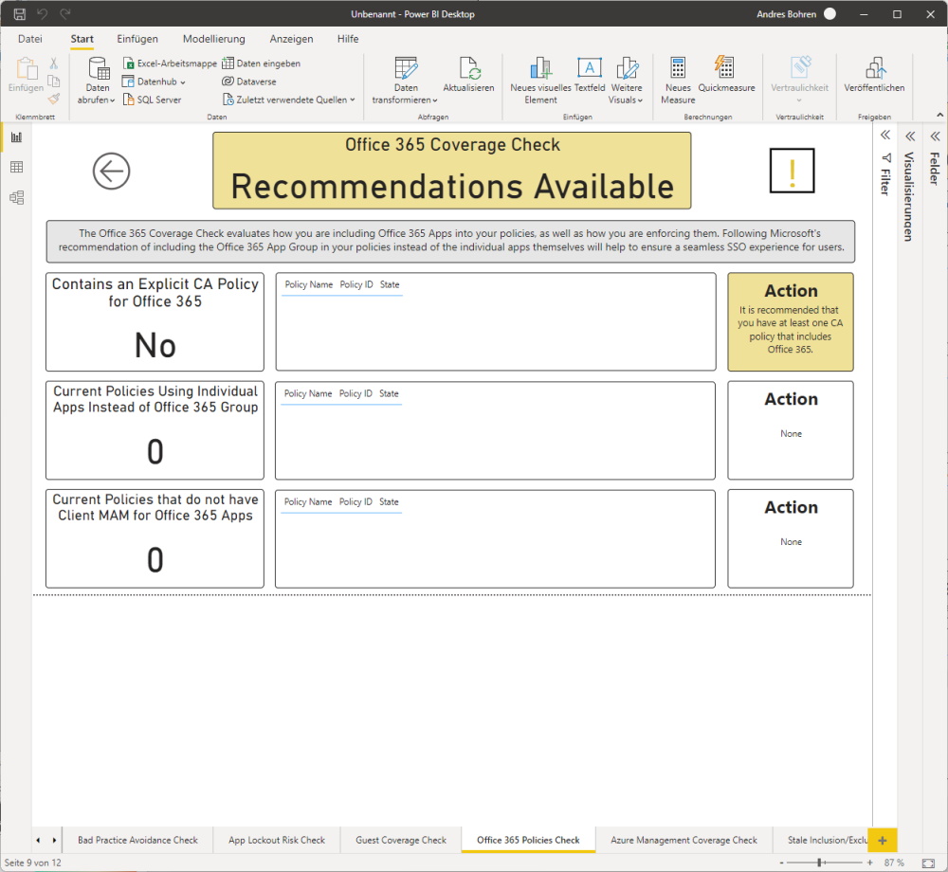The image size is (948, 872).
Task: Zoom in with the plus button
Action: point(869,863)
